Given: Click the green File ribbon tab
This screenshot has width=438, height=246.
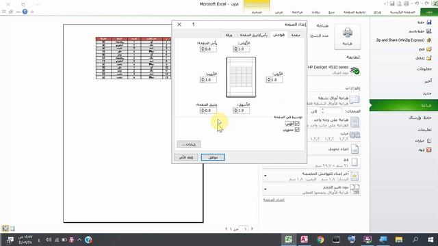Looking at the screenshot, I should coord(429,12).
